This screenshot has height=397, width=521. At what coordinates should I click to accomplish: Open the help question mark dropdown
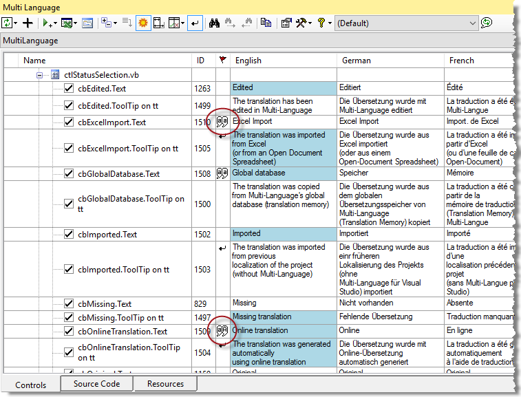330,23
